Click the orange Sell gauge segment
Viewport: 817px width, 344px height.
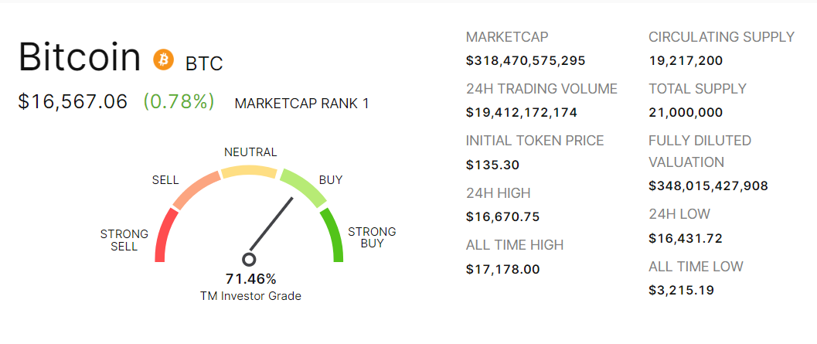coord(195,190)
